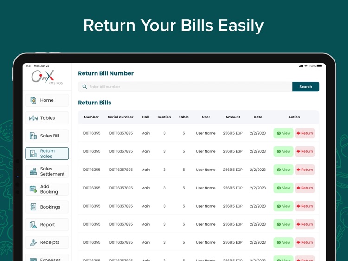Click Return on the sixth bill row
Image resolution: width=348 pixels, height=261 pixels.
tap(305, 224)
